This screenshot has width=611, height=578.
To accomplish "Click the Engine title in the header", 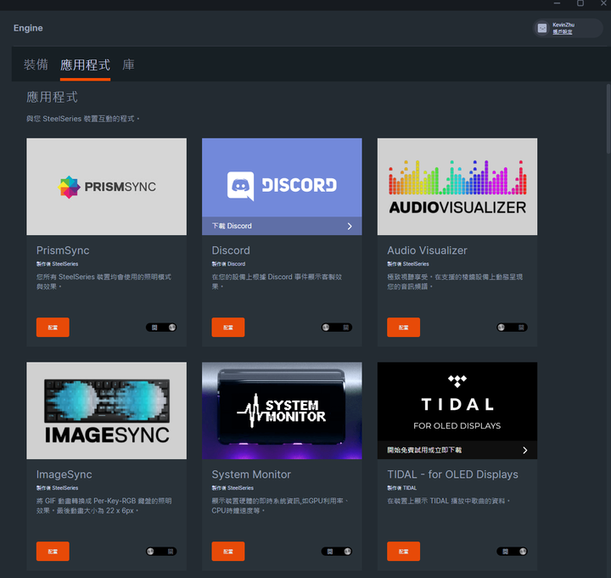I will pyautogui.click(x=28, y=28).
